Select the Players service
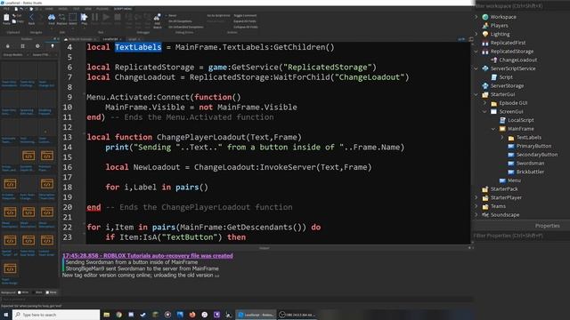Screen dimensions: 570x320 click(499, 26)
